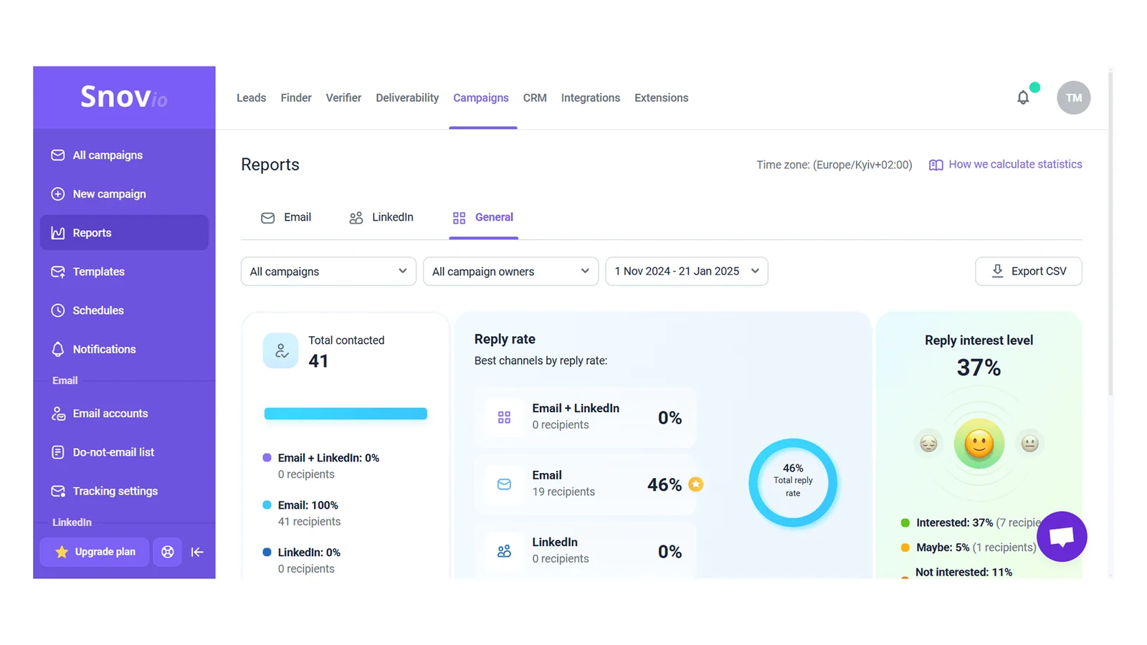Click the All campaigns envelope icon
This screenshot has width=1147, height=645.
click(x=58, y=155)
